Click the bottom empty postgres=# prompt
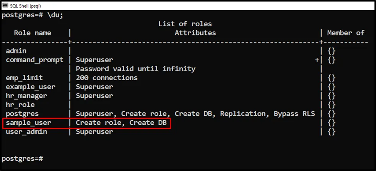376x171 pixels. pos(22,158)
